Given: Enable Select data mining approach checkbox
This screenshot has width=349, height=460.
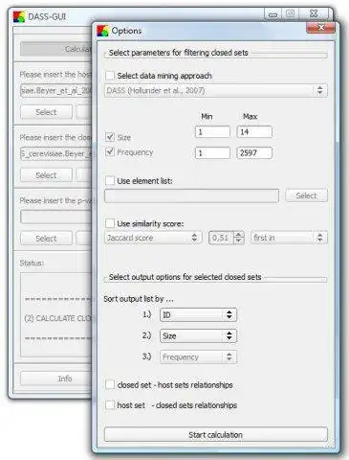Looking at the screenshot, I should (x=110, y=76).
